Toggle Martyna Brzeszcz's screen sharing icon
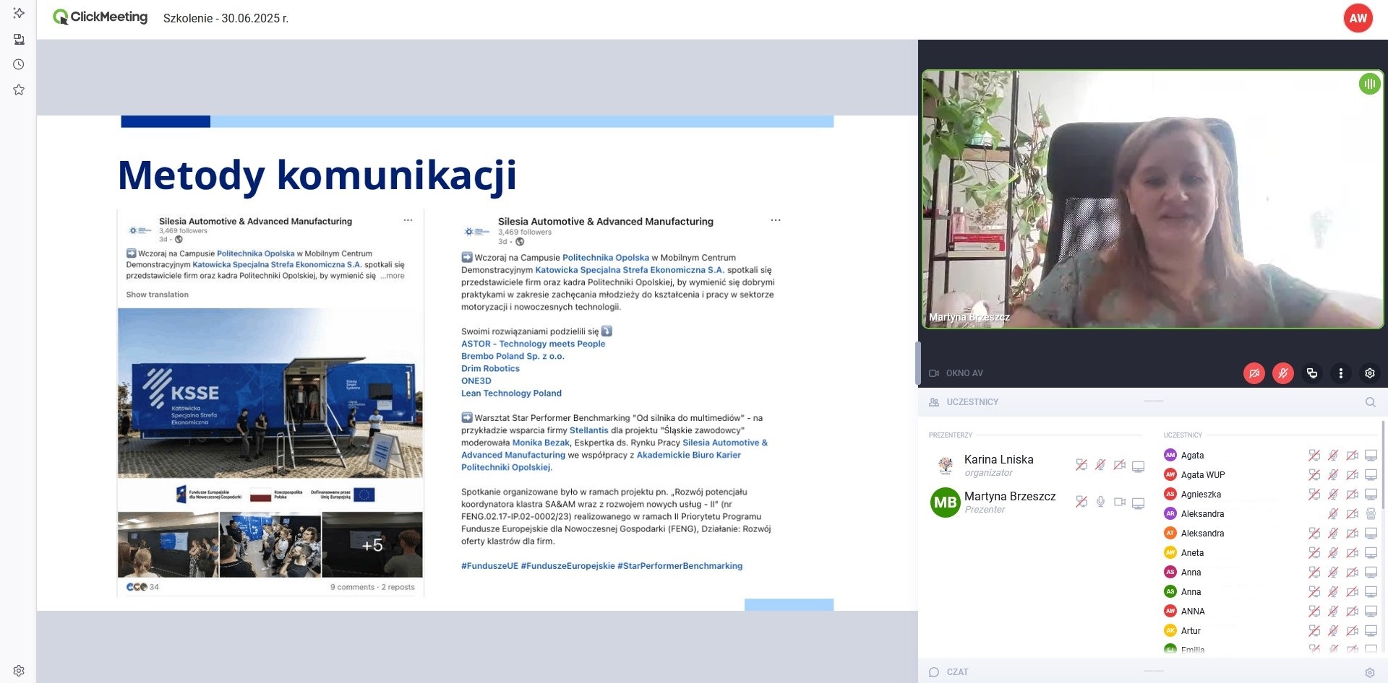 pos(1081,502)
